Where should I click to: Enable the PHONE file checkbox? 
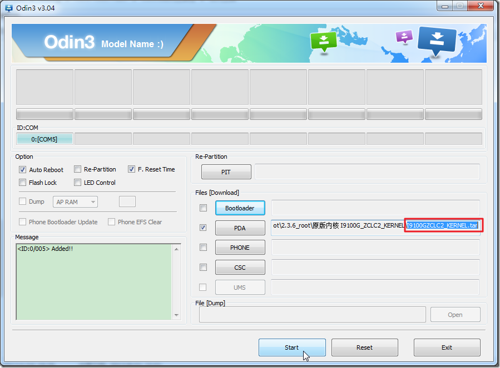203,248
